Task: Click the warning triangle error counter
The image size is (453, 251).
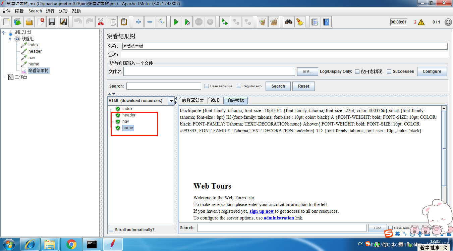Action: [x=421, y=22]
